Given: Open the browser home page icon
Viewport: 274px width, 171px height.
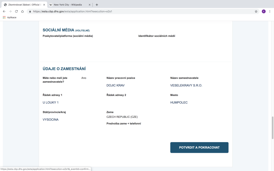Looking at the screenshot, I should click(22, 11).
